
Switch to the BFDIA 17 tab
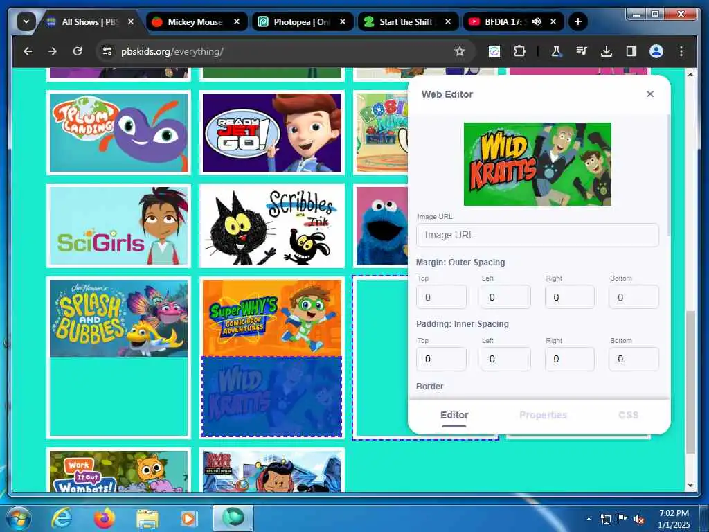[x=503, y=21]
